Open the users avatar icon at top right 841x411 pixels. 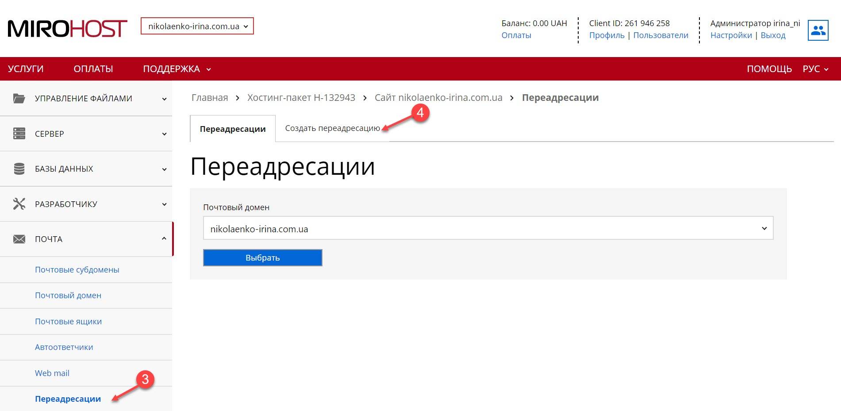point(818,30)
